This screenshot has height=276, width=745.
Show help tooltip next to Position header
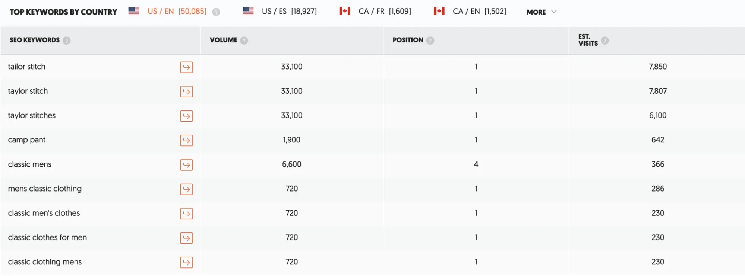pos(430,40)
